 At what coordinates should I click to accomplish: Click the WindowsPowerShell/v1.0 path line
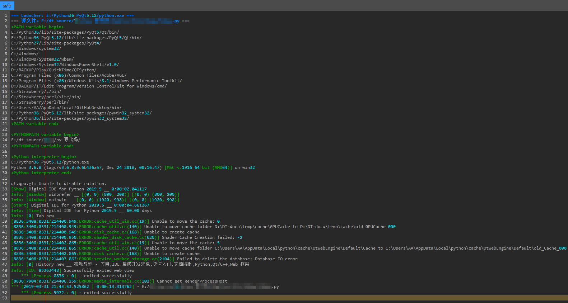click(x=65, y=65)
